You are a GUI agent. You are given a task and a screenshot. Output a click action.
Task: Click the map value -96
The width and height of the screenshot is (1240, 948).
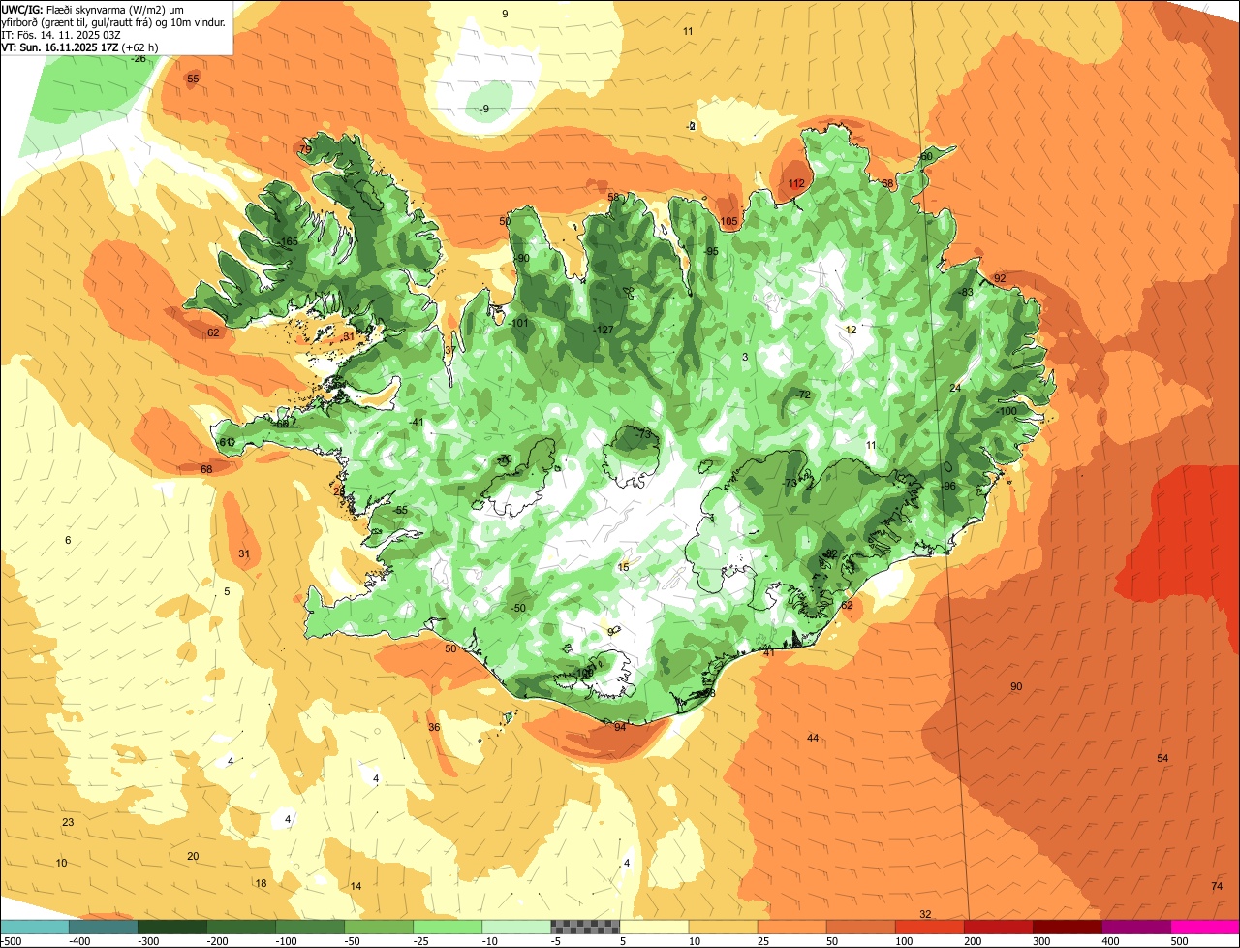click(x=949, y=486)
